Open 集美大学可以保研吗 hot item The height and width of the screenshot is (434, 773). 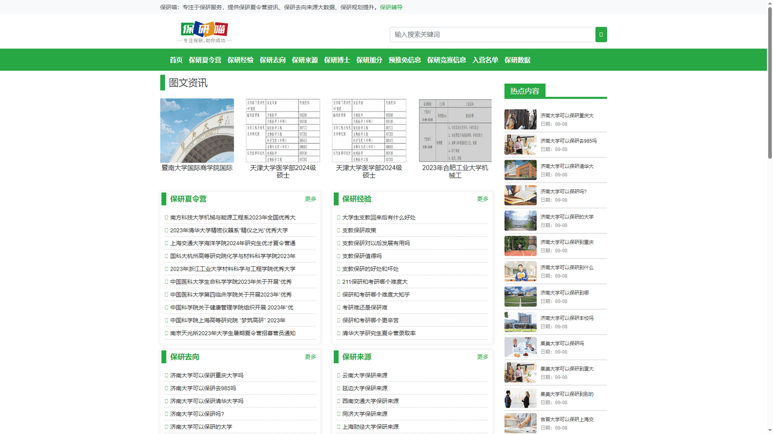561,343
